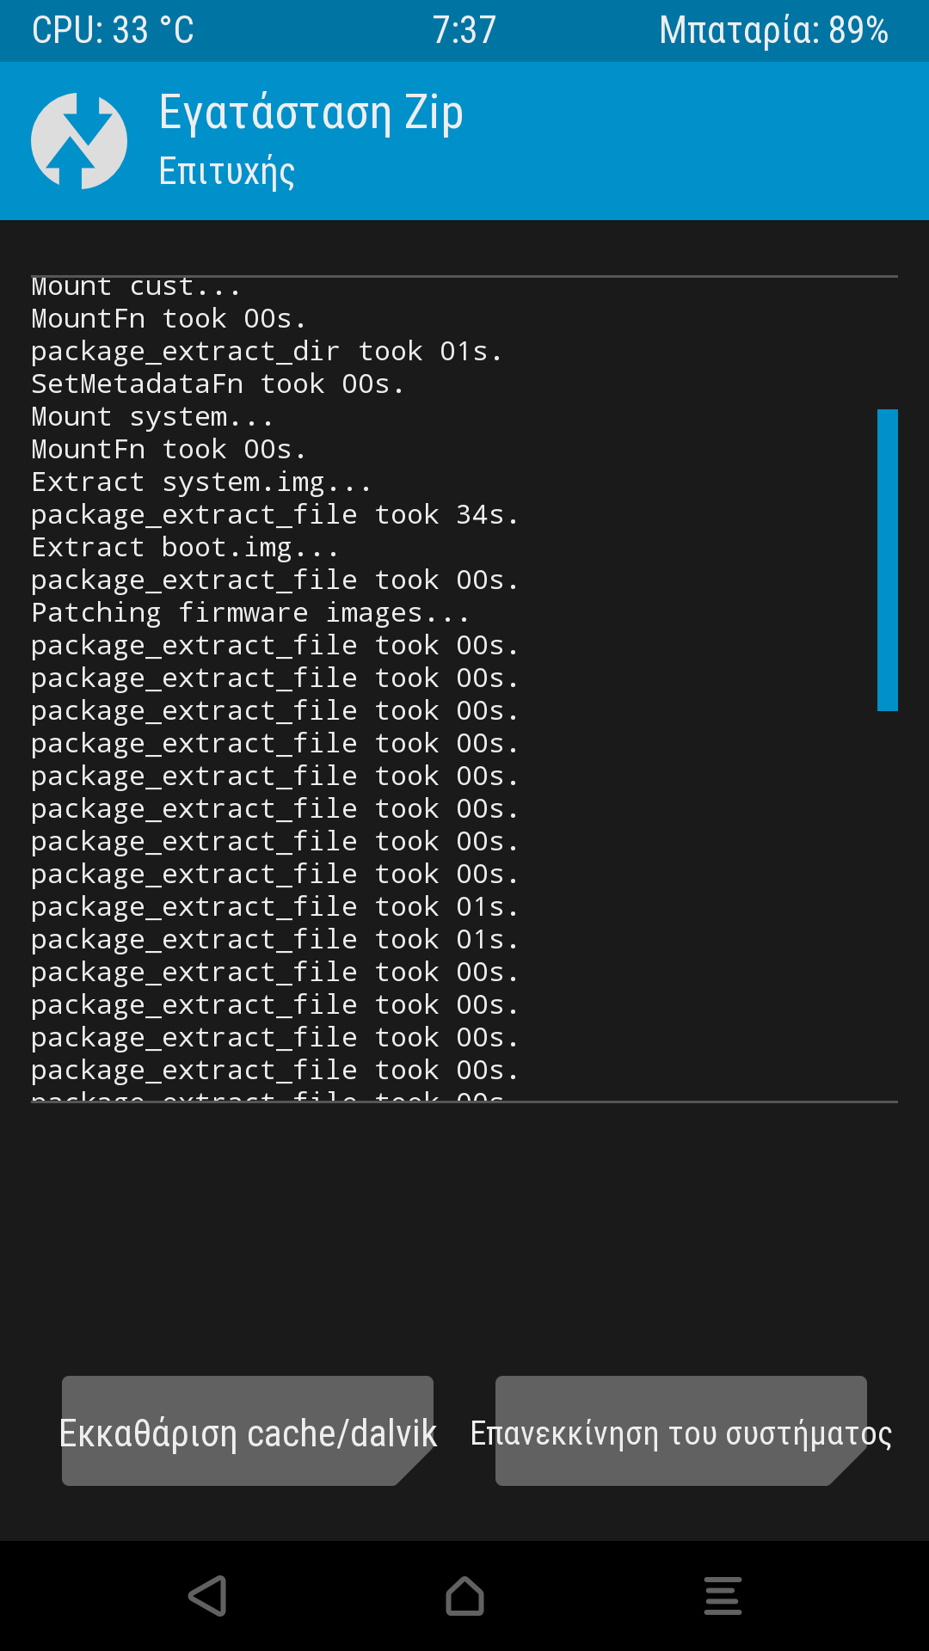This screenshot has width=929, height=1651.
Task: Select the package_extract_dir took 01s line
Action: (267, 352)
